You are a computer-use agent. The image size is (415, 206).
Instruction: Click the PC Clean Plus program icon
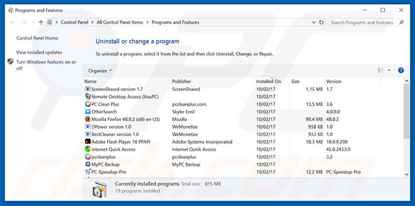tap(88, 104)
